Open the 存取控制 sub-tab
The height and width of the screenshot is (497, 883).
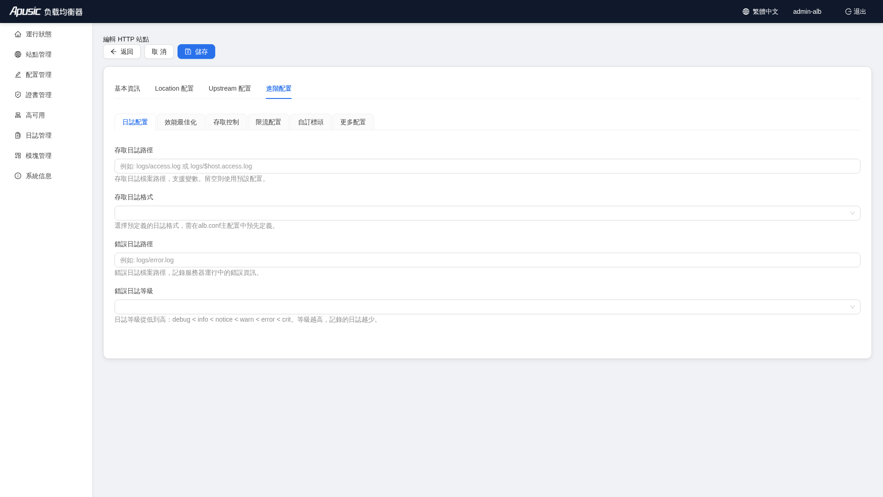pos(226,122)
